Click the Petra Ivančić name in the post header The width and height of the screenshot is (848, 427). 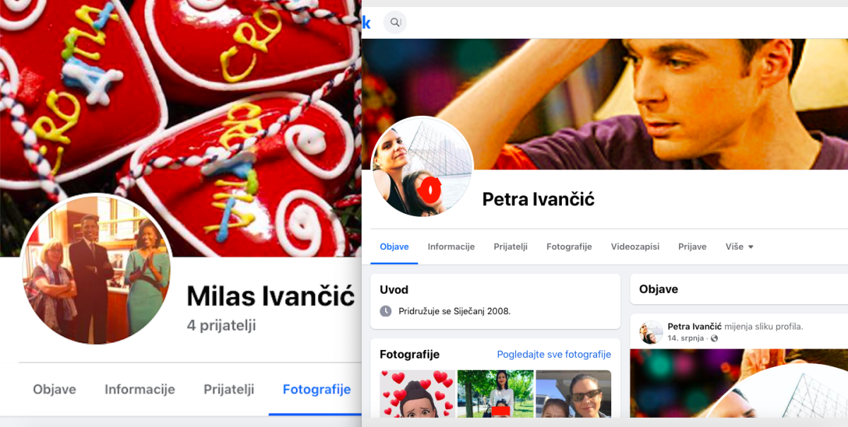click(x=695, y=327)
